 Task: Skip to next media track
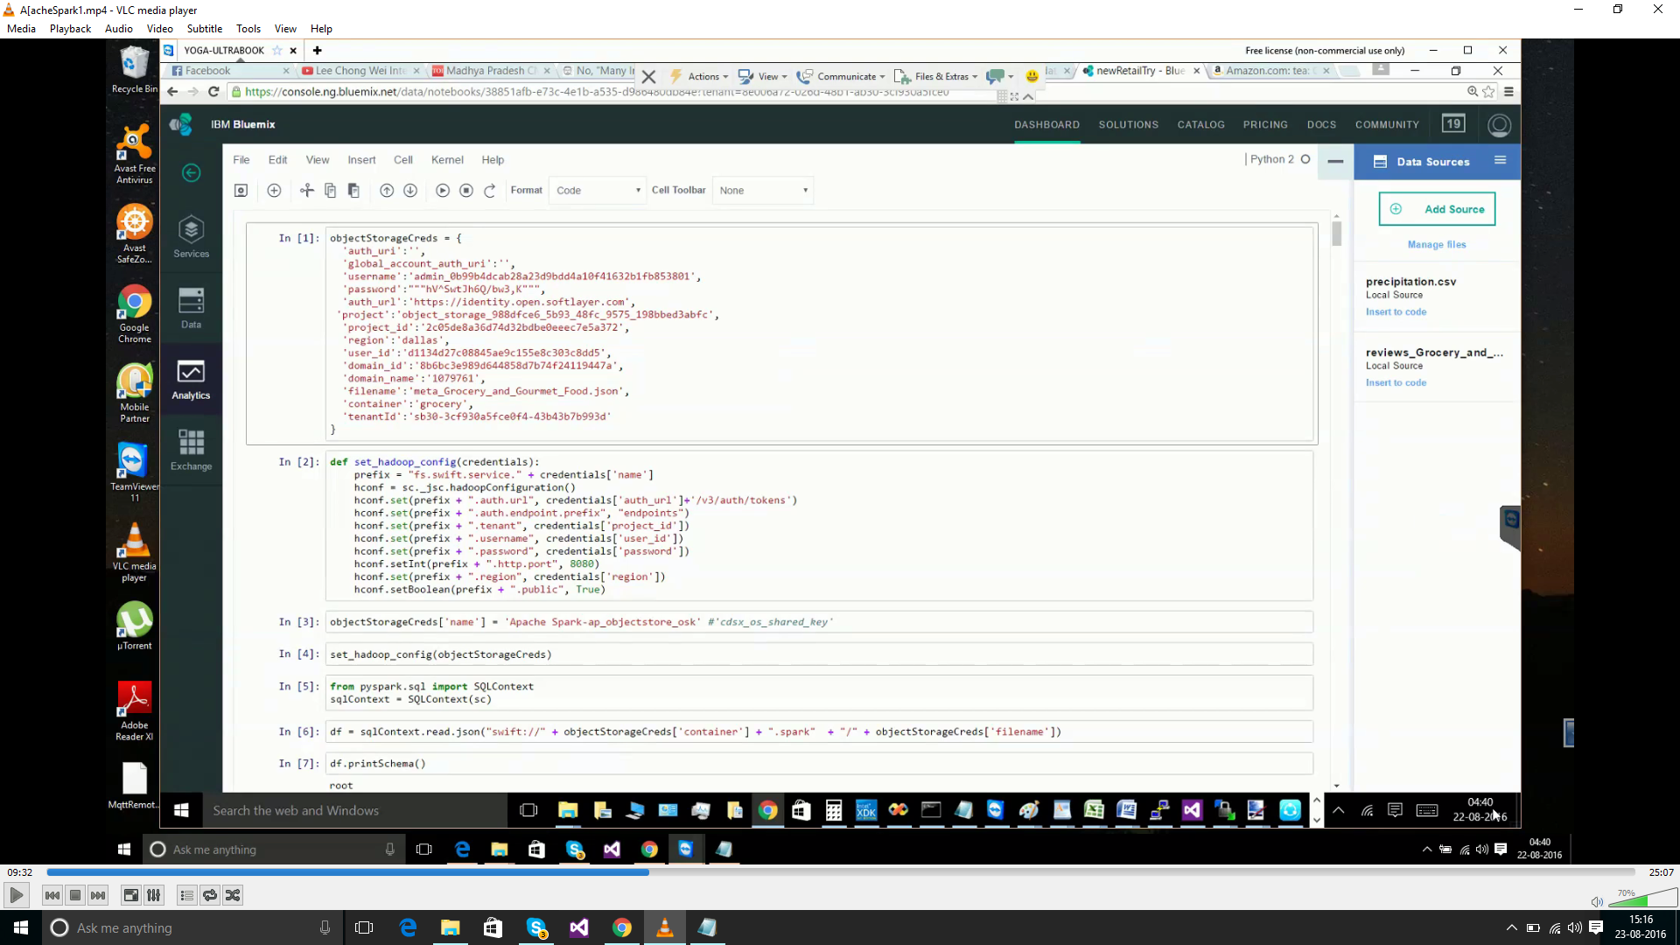pos(98,895)
